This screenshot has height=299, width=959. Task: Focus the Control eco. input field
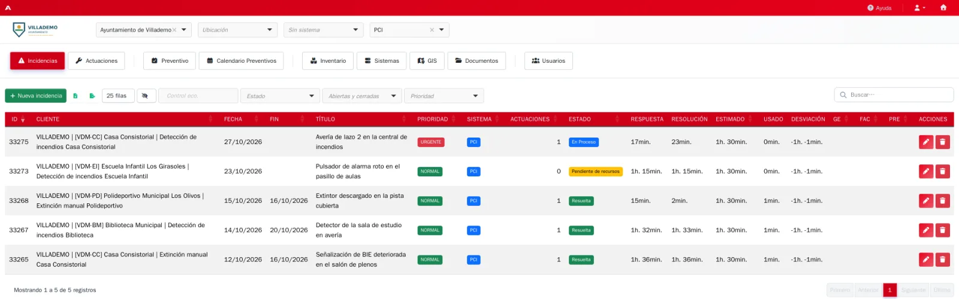(198, 96)
